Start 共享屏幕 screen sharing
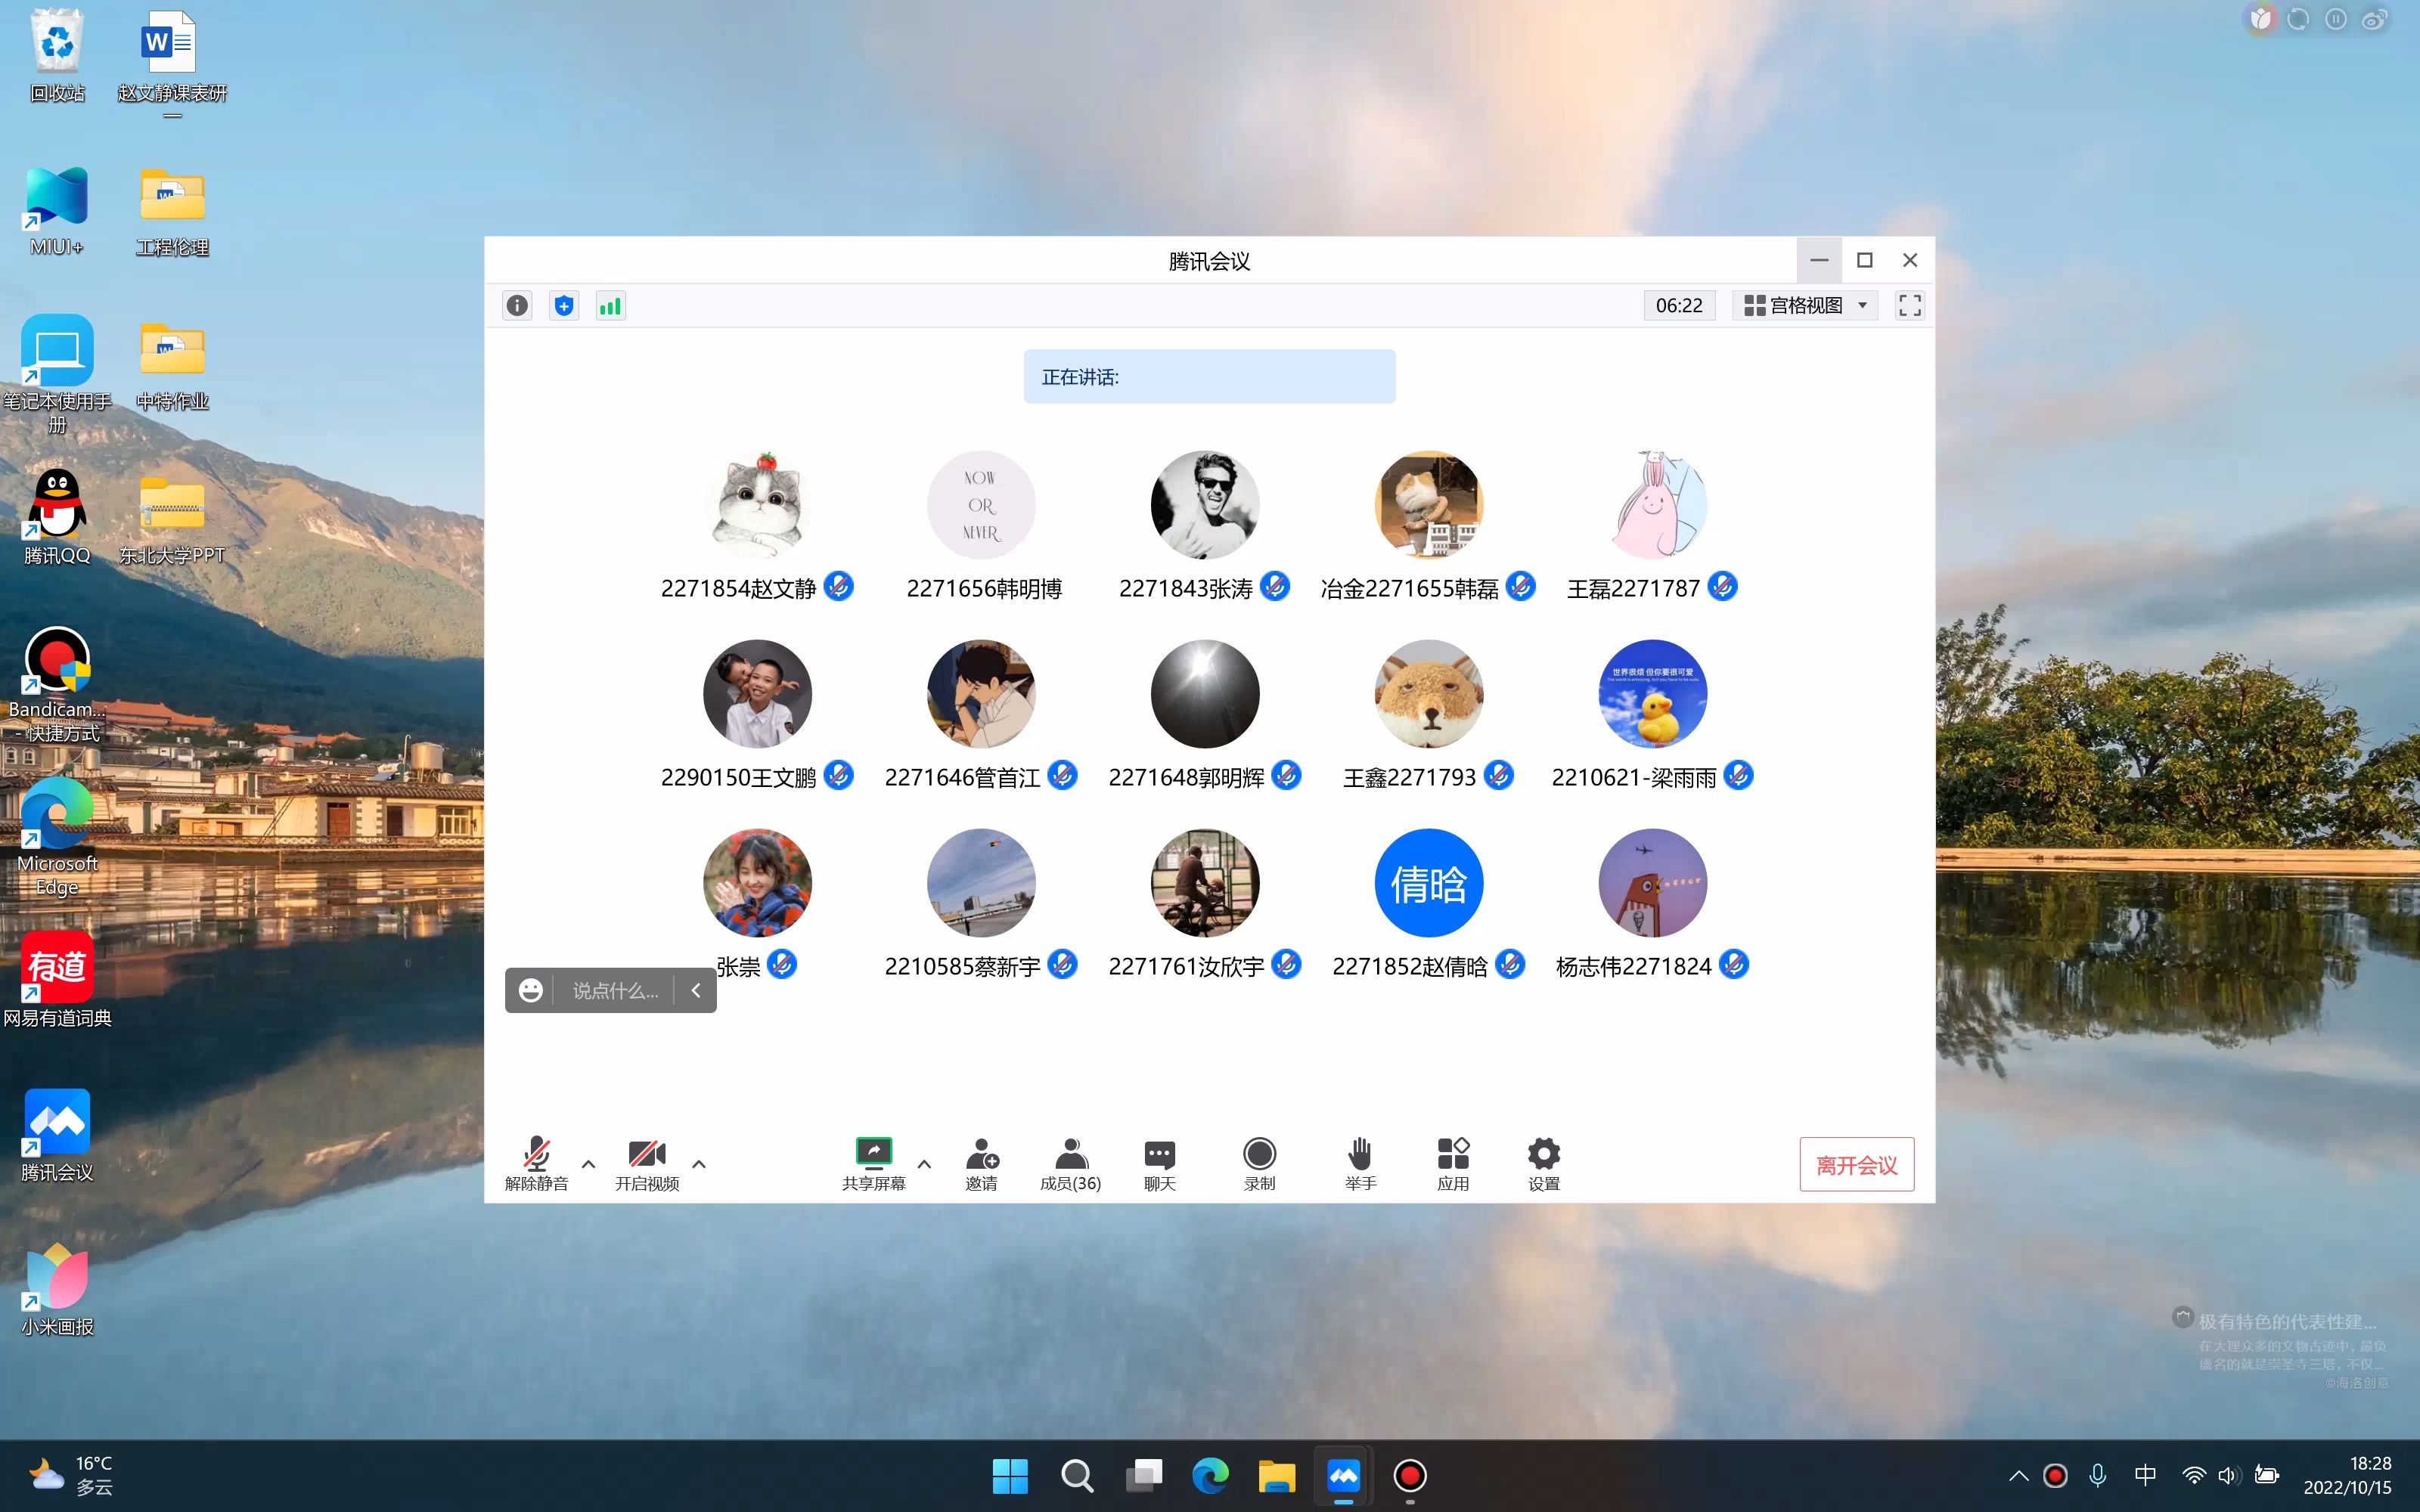This screenshot has width=2420, height=1512. pyautogui.click(x=873, y=1164)
